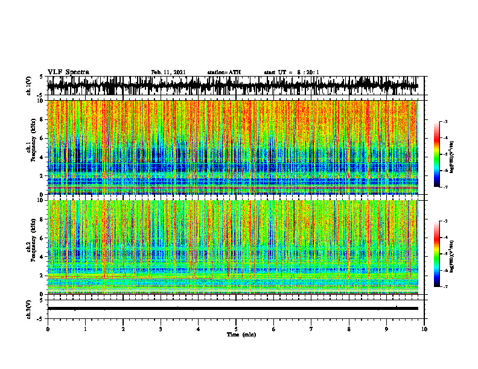Viewport: 478px width, 369px height.
Task: Click the ch.2 "Frequency (kHz)" axis label
Action: click(33, 240)
